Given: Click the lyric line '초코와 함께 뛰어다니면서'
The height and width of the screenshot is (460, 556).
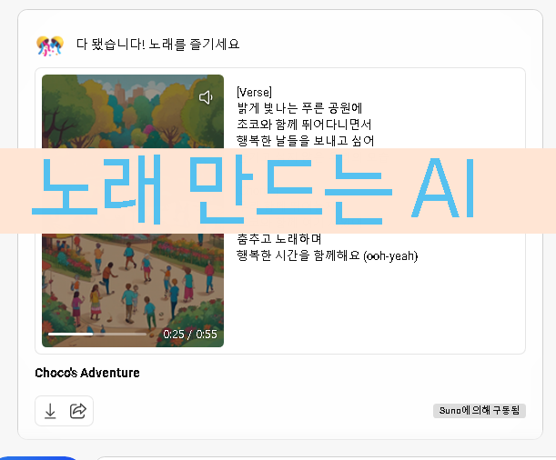Looking at the screenshot, I should (x=304, y=125).
